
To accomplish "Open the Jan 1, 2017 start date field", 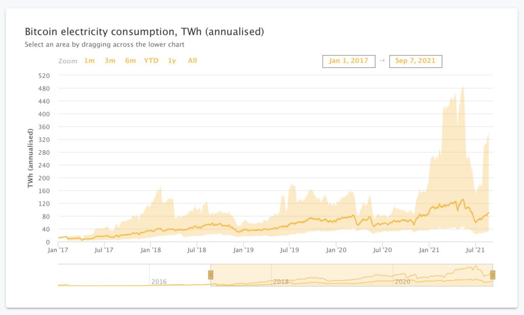I will [x=349, y=61].
